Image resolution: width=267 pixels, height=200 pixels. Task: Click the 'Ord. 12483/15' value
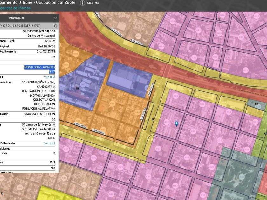coord(46,51)
